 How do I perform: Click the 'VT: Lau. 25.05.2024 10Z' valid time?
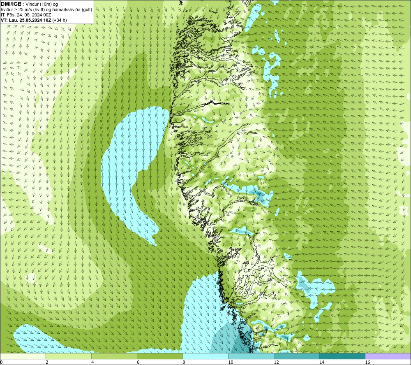pos(26,20)
